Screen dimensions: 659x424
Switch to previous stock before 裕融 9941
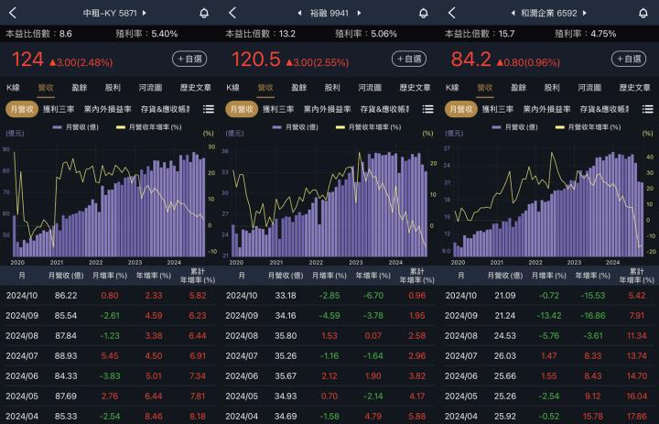[299, 14]
